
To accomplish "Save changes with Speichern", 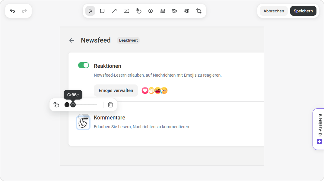I will (303, 11).
